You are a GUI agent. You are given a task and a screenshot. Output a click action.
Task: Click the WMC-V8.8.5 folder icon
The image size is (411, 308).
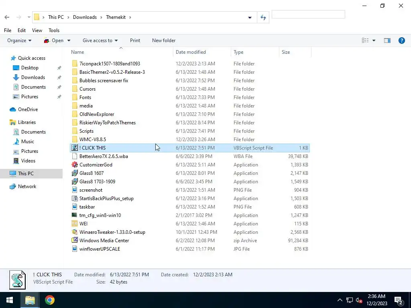click(75, 139)
